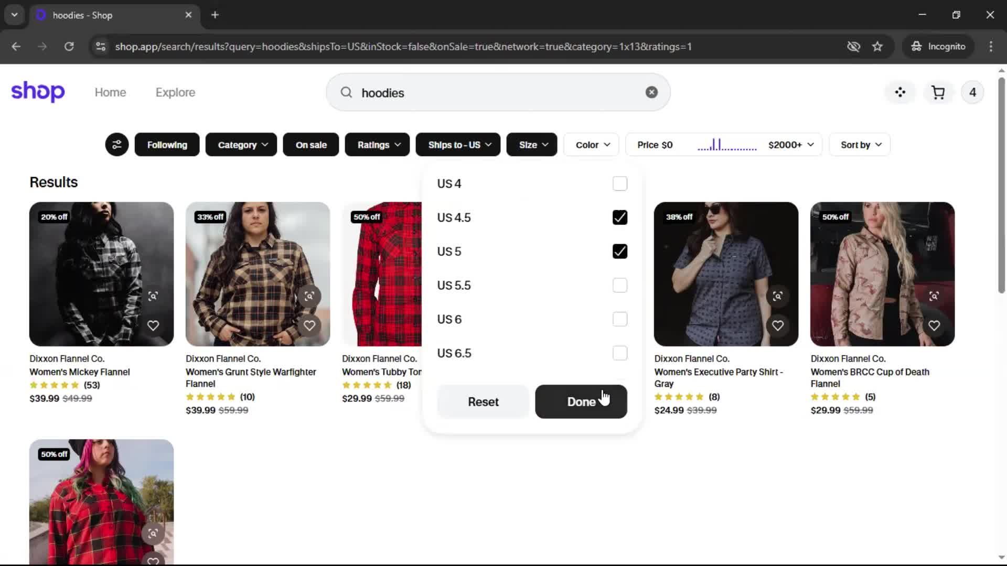Check the US 6 size option

point(619,319)
